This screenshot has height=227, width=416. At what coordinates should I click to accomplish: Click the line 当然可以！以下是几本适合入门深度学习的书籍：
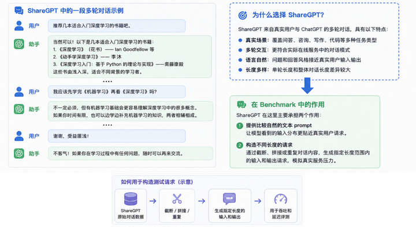pos(103,42)
